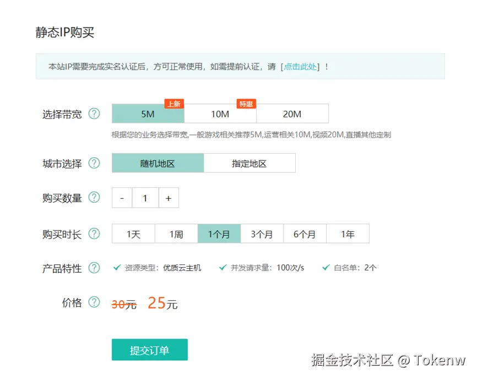The image size is (477, 379).
Task: Choose 指定地区 for city selection
Action: pyautogui.click(x=250, y=164)
